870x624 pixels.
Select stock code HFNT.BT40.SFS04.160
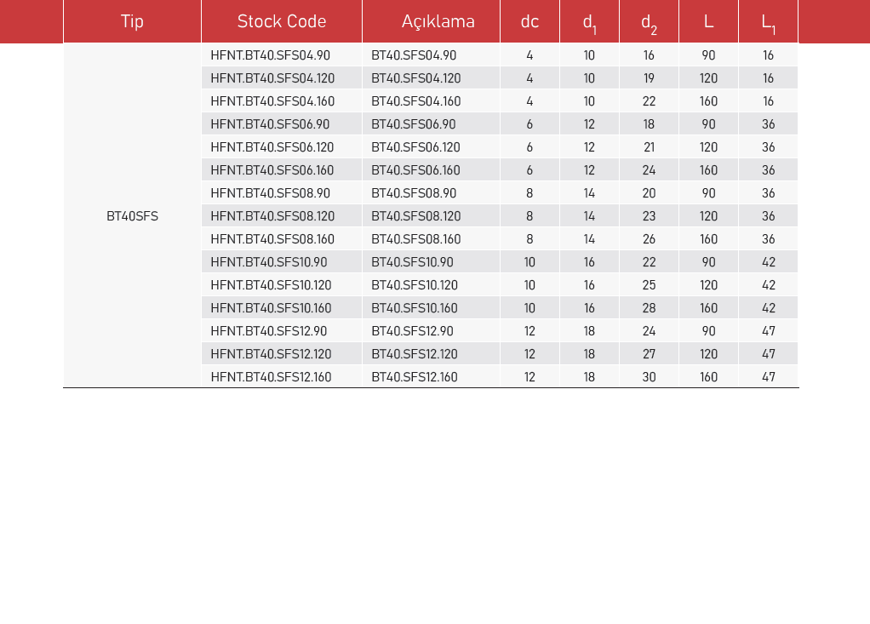(272, 101)
